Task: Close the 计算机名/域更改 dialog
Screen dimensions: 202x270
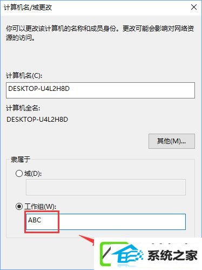Action: click(194, 8)
